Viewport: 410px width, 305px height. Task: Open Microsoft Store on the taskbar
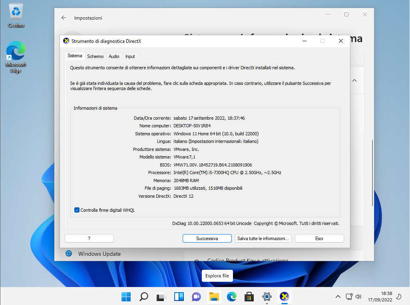tap(249, 297)
